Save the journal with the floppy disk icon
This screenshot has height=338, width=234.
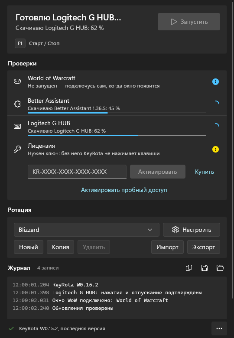coord(204,268)
